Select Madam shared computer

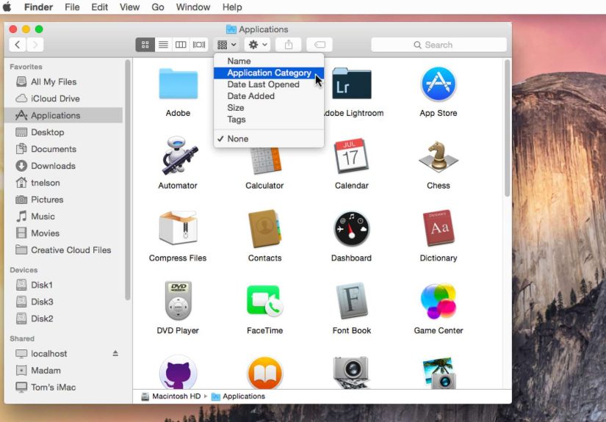(x=64, y=371)
